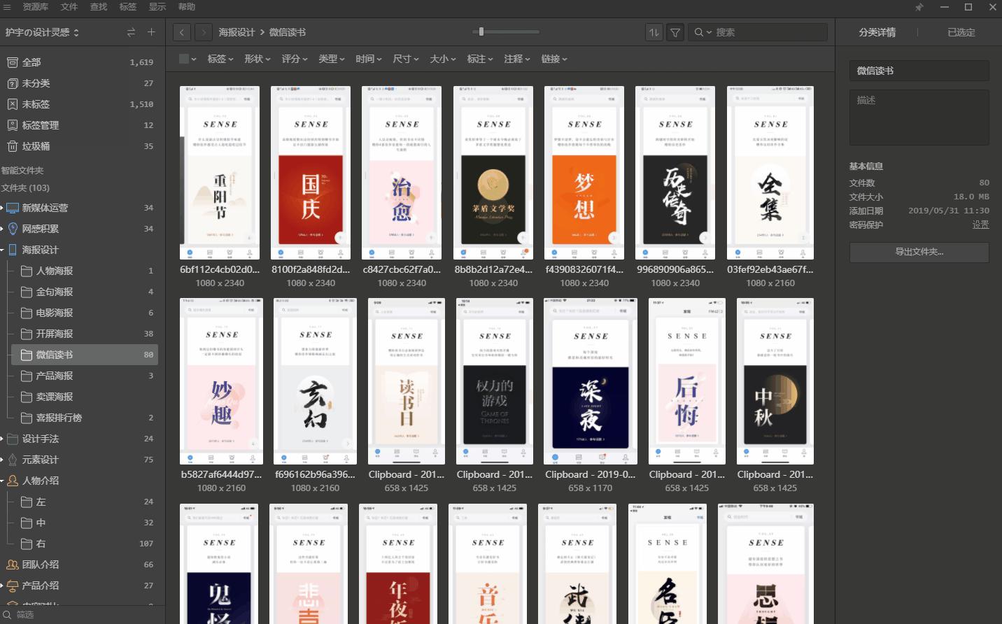Select the 产品海报 folder
The image size is (1002, 624).
tap(85, 376)
